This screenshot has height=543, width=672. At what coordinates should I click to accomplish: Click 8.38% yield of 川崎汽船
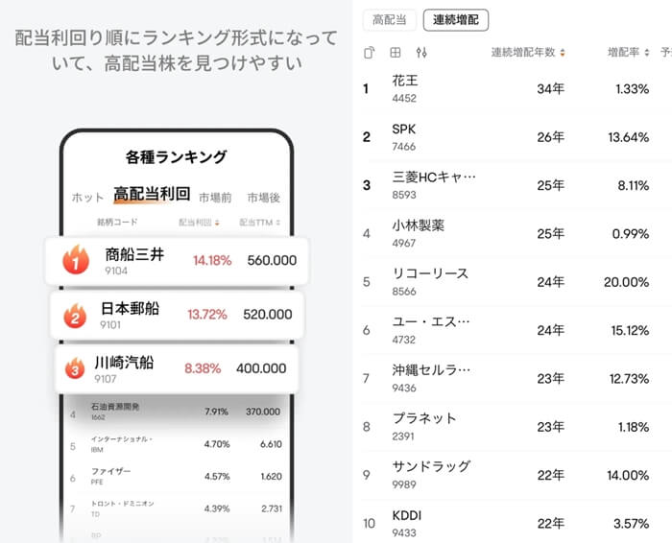tap(203, 368)
